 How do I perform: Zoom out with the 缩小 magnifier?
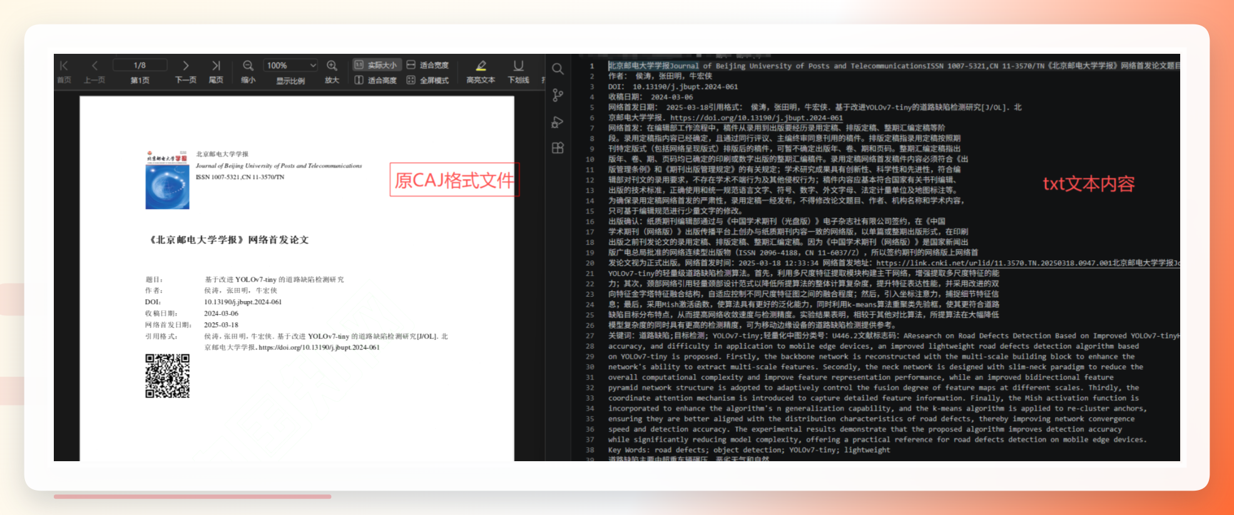pos(248,71)
